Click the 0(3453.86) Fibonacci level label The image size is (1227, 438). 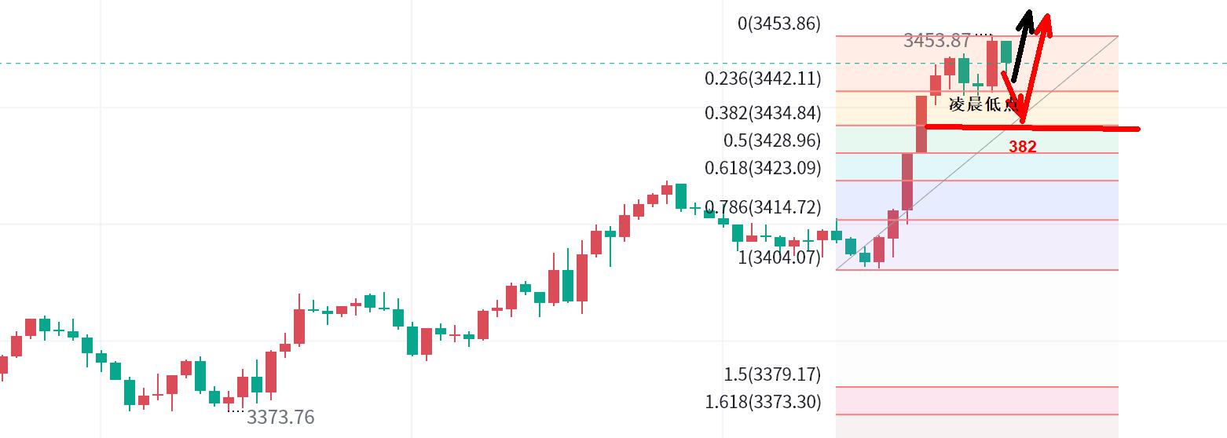[x=778, y=24]
